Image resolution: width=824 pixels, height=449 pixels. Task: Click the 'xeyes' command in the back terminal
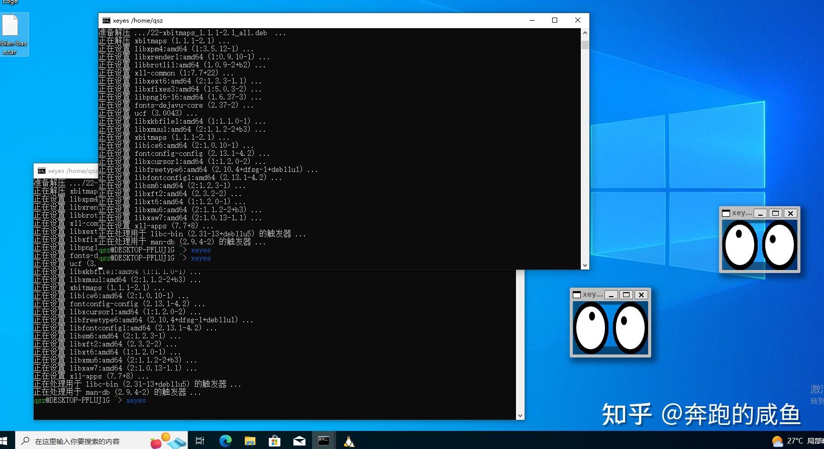tap(136, 401)
